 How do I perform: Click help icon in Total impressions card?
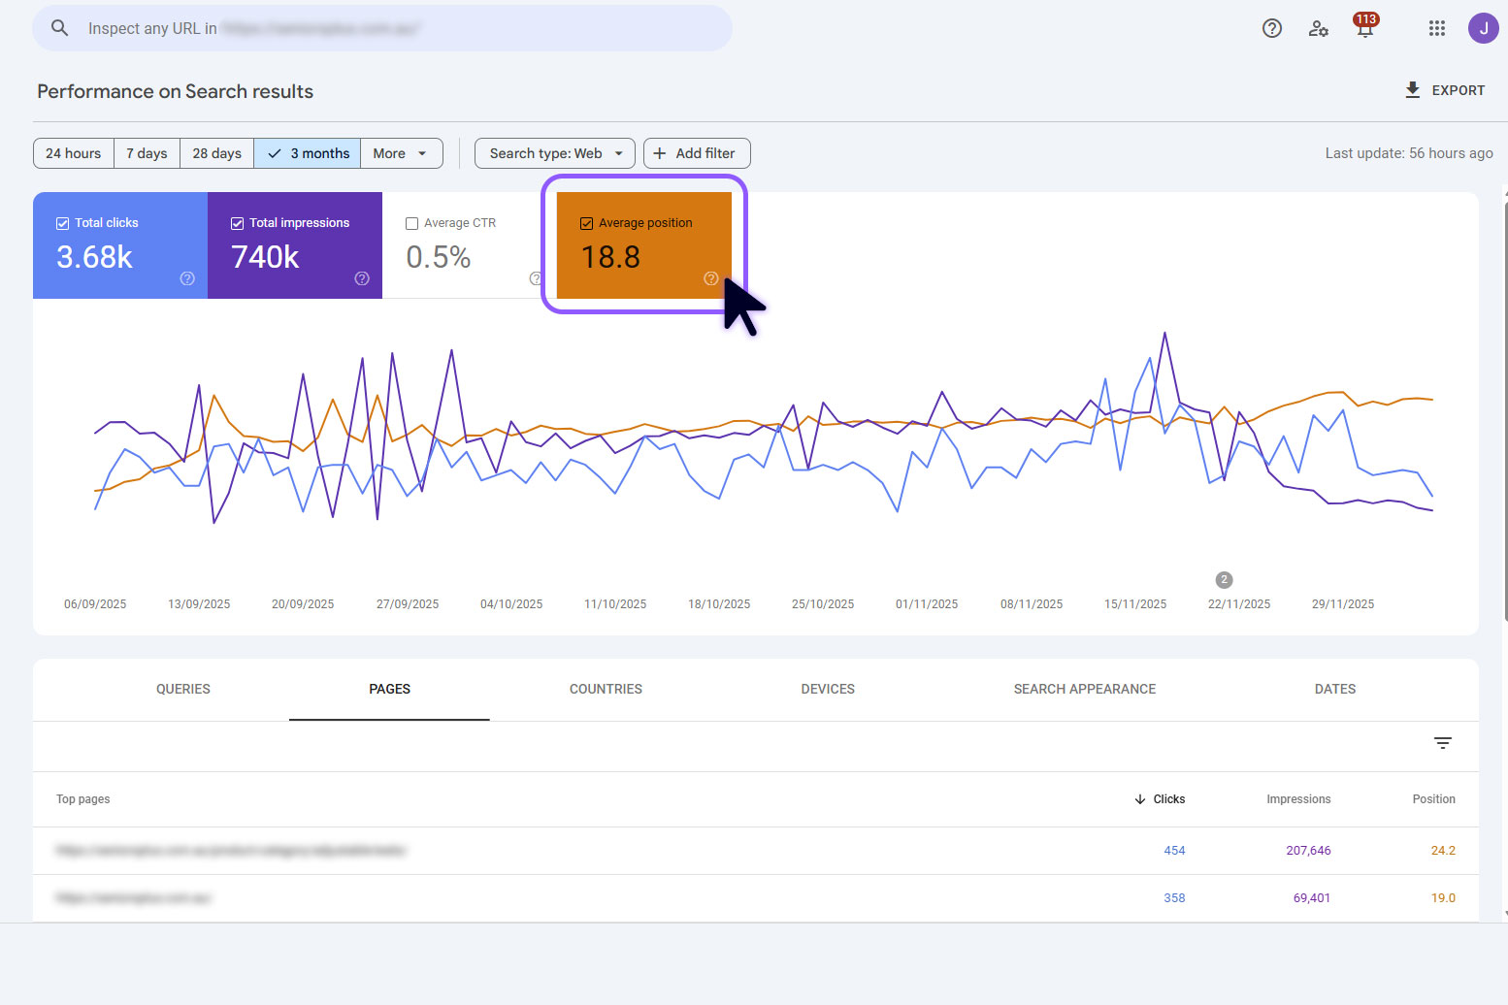coord(362,278)
